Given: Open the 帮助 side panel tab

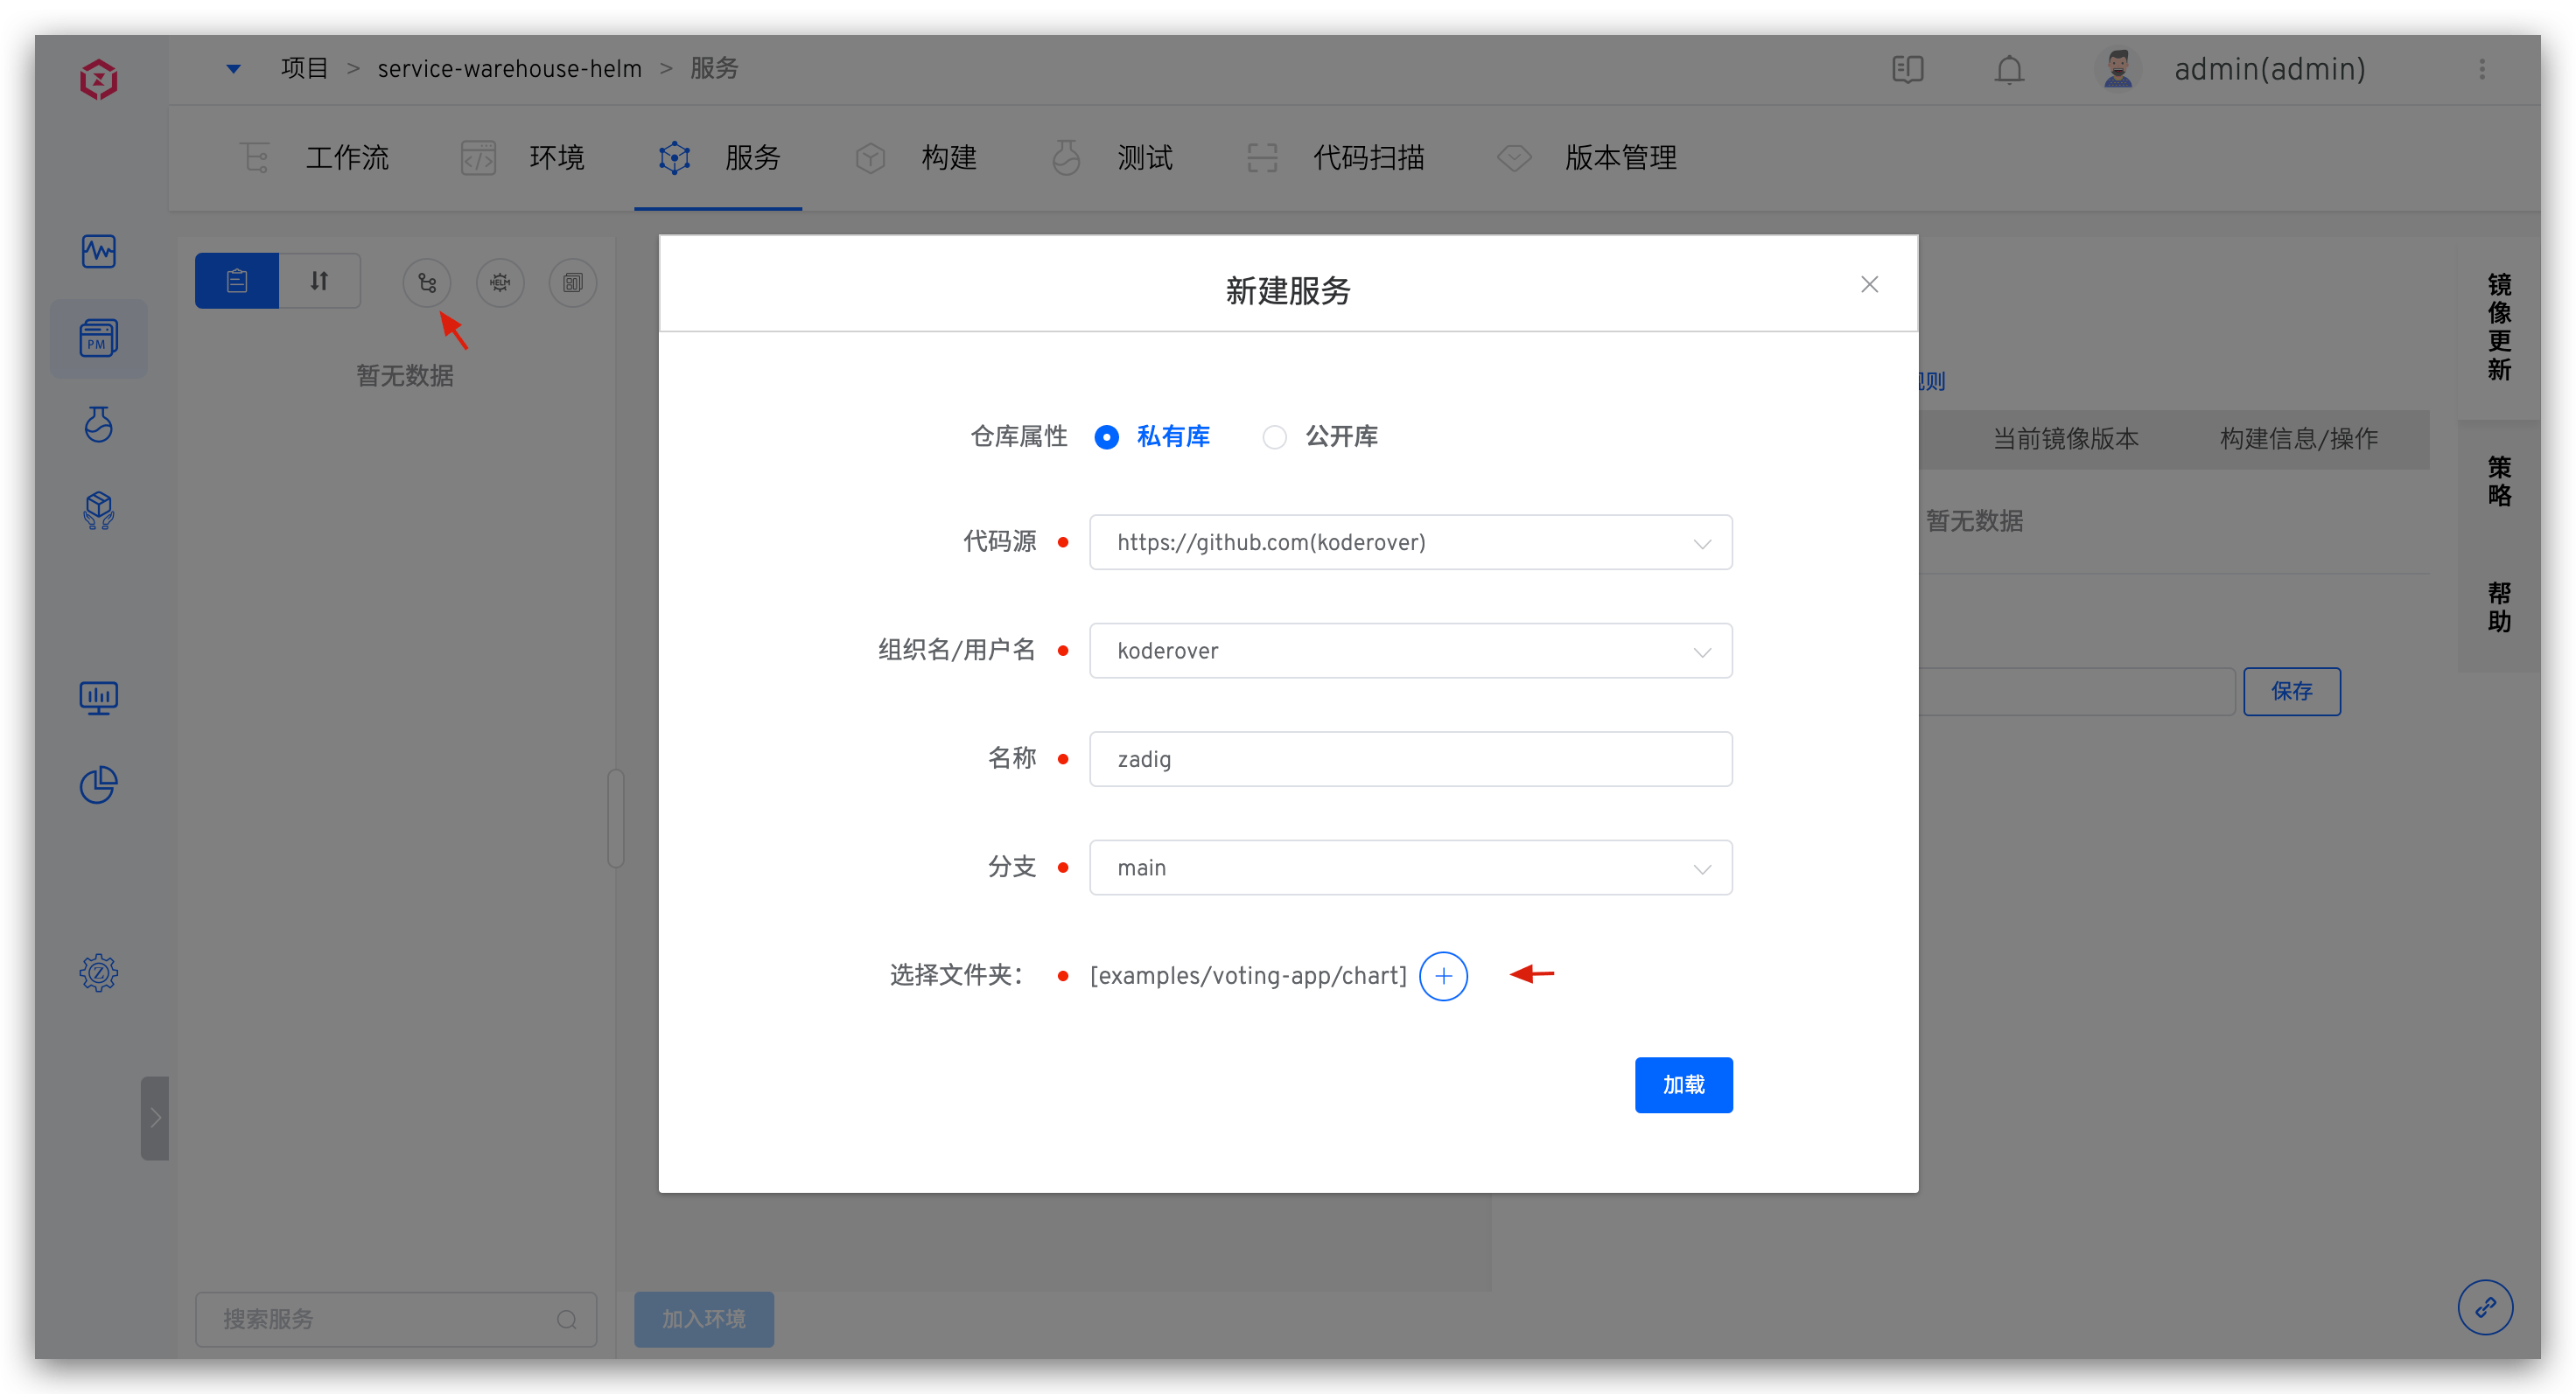Looking at the screenshot, I should (x=2499, y=608).
